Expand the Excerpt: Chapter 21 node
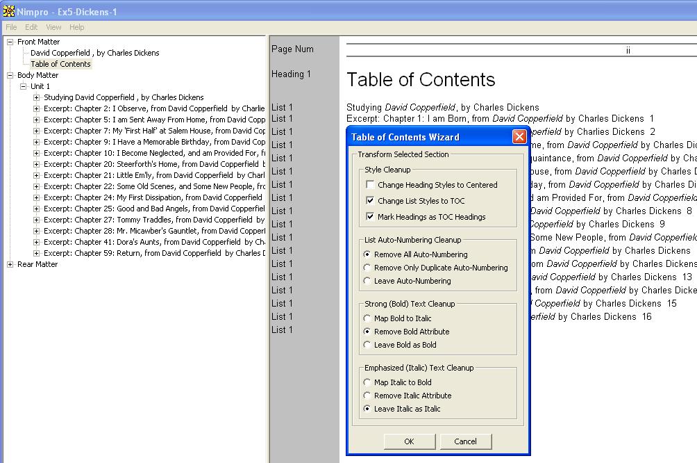This screenshot has height=463, width=697. click(37, 175)
